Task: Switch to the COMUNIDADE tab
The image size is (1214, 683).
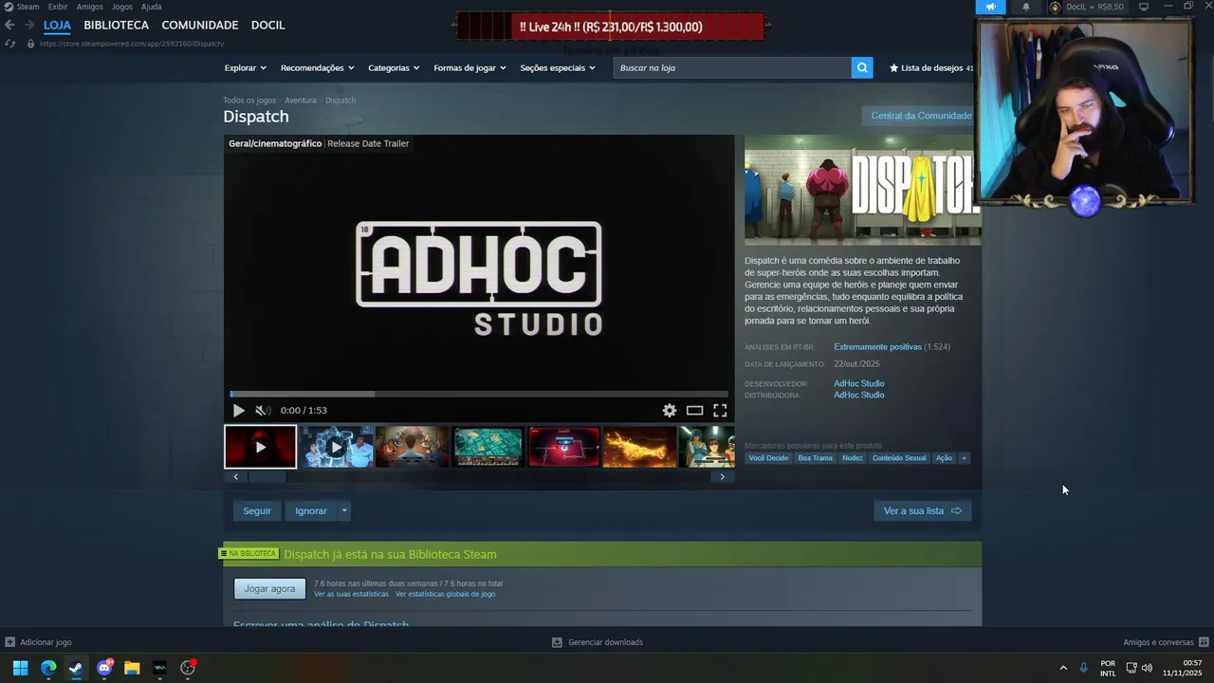Action: [x=200, y=25]
